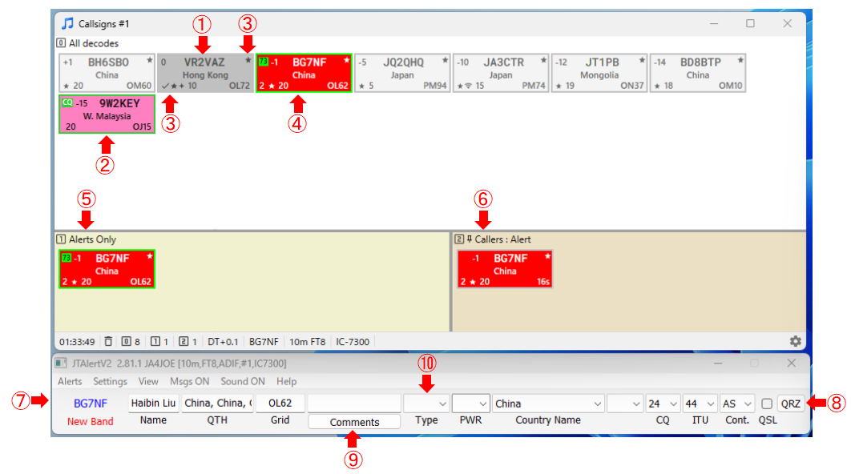This screenshot has width=851, height=474.
Task: Click the empty comments text field
Action: coord(354,403)
